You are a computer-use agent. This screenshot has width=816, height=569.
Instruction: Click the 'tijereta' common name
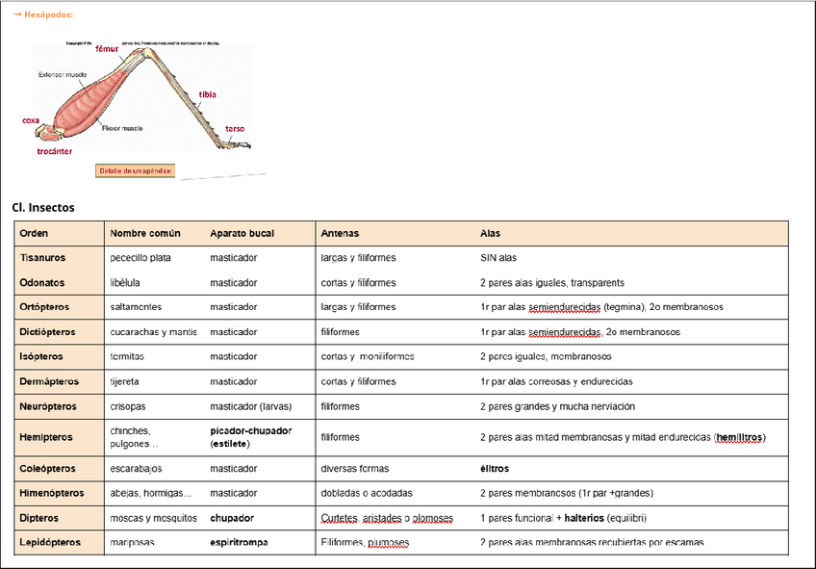[124, 381]
